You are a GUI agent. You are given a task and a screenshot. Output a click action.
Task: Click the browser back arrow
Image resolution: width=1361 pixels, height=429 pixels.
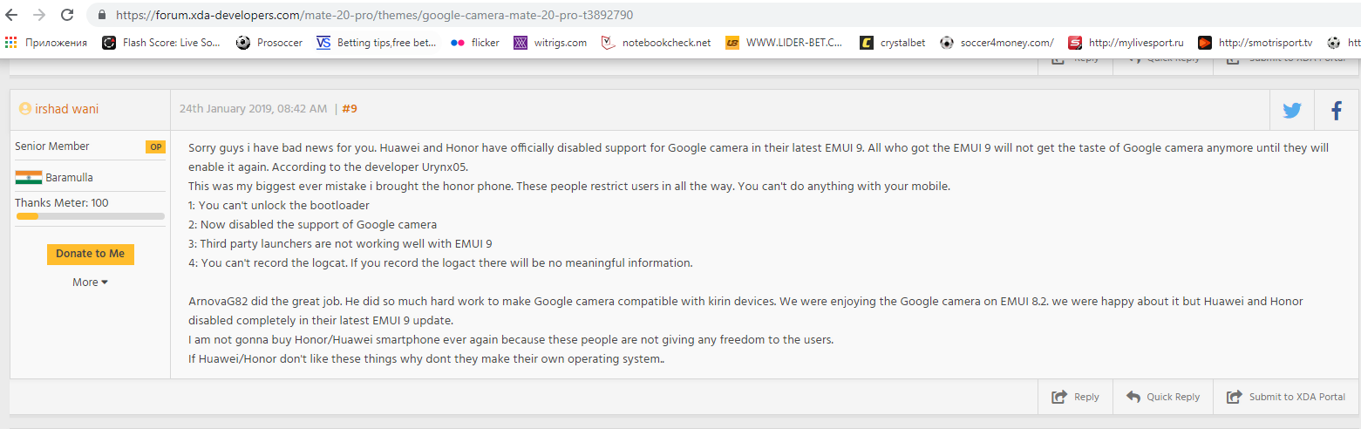11,15
